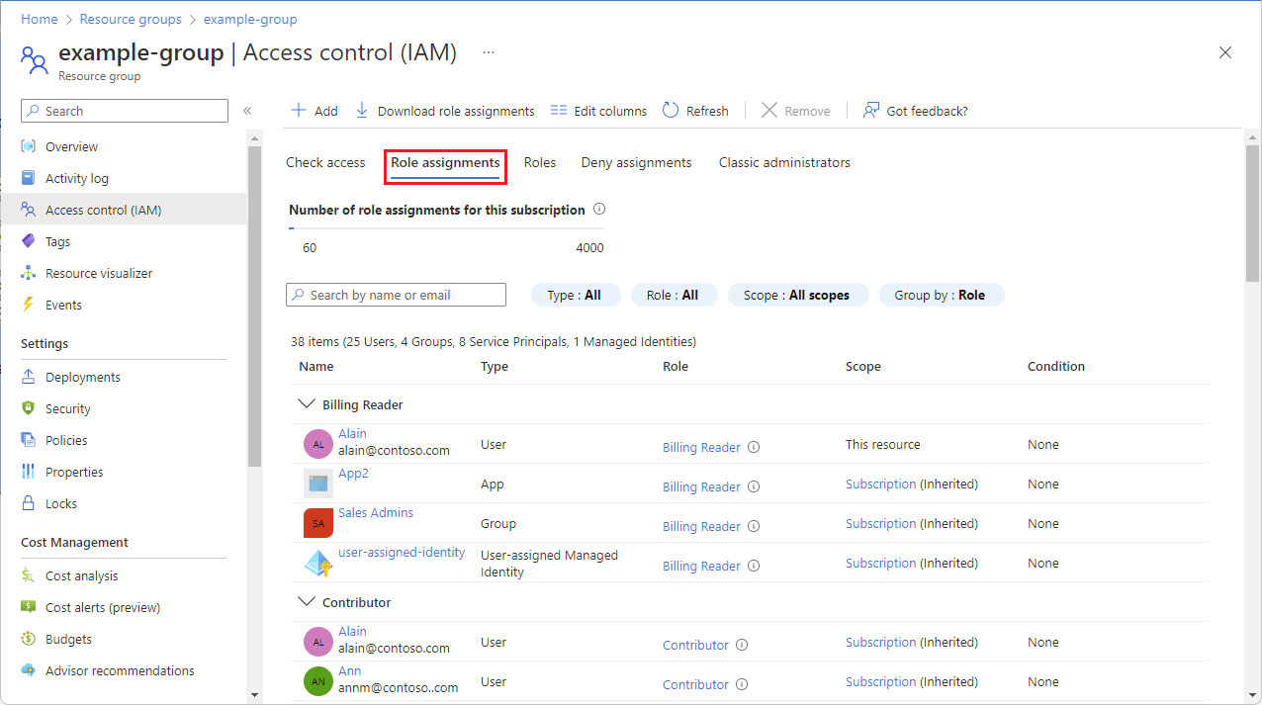Image resolution: width=1262 pixels, height=705 pixels.
Task: Collapse the Contributor group
Action: [307, 600]
